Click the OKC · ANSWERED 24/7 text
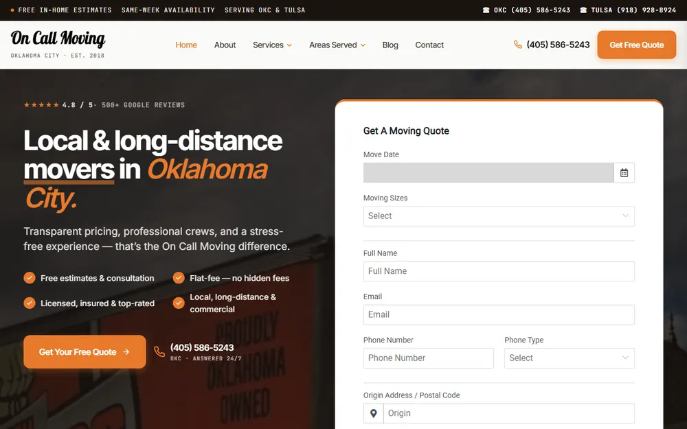Viewport: 687px width, 429px height. click(206, 358)
